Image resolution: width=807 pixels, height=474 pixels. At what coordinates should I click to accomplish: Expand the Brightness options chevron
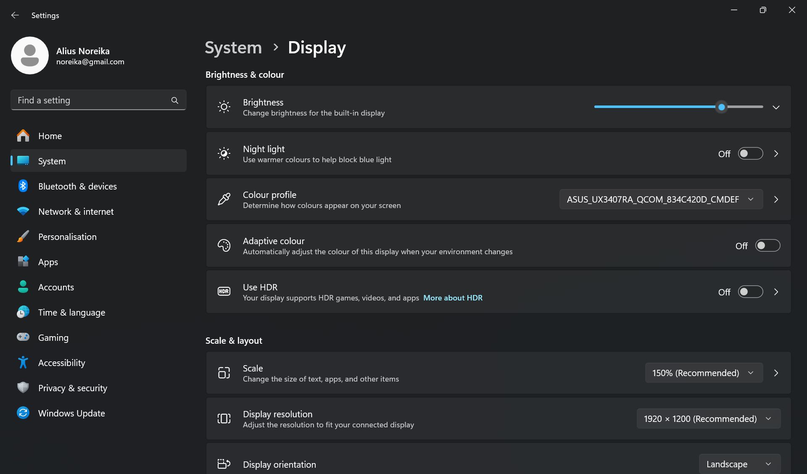[x=776, y=107]
